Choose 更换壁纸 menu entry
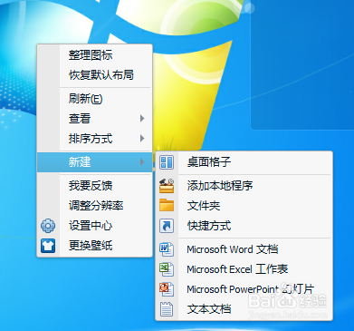The image size is (354, 331). [x=94, y=246]
